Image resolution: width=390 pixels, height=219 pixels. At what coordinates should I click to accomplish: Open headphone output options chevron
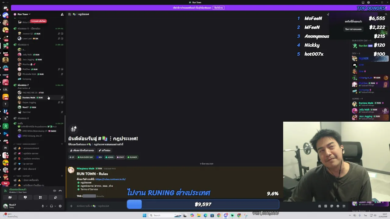tap(55, 206)
